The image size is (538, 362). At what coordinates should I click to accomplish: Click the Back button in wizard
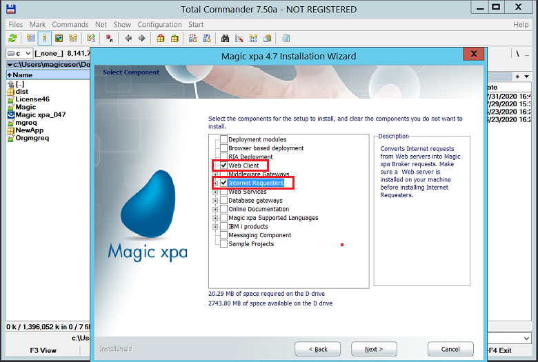318,349
